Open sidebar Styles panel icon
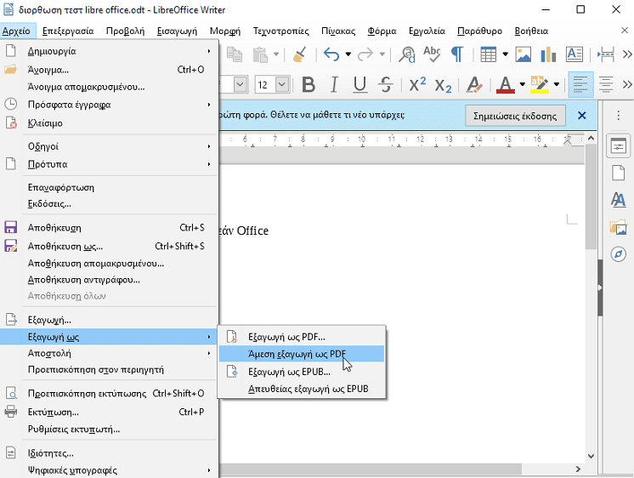The image size is (634, 478). 618,200
